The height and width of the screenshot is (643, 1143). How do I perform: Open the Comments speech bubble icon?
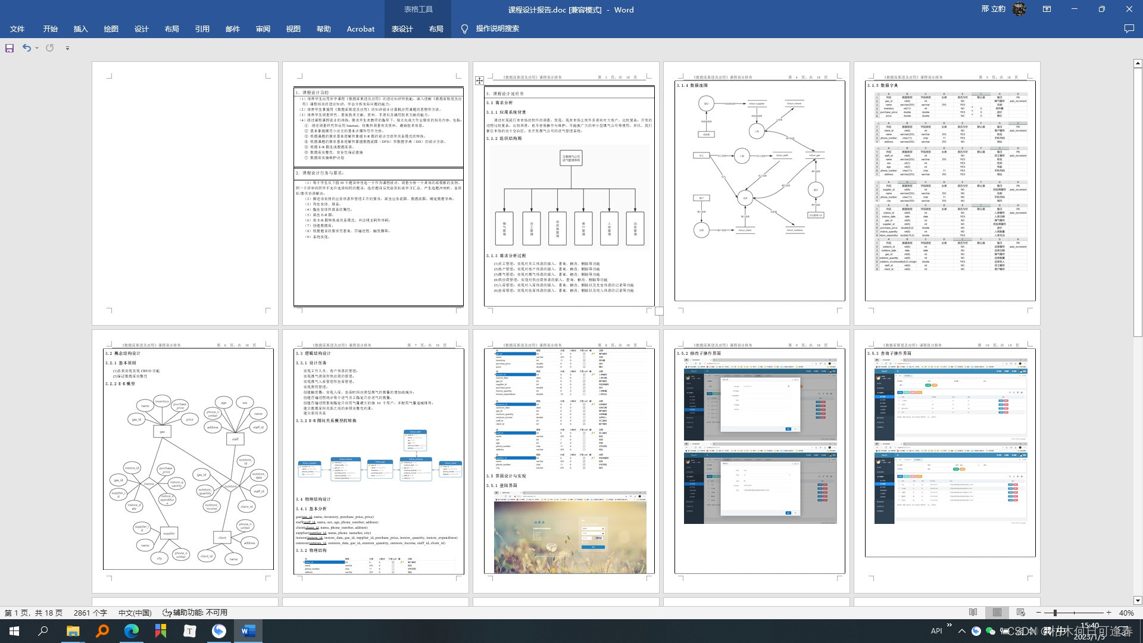1129,29
